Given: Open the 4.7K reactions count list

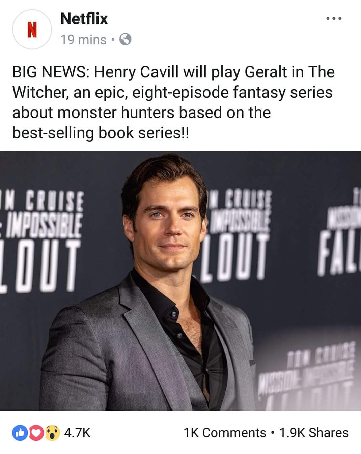Looking at the screenshot, I should (77, 433).
